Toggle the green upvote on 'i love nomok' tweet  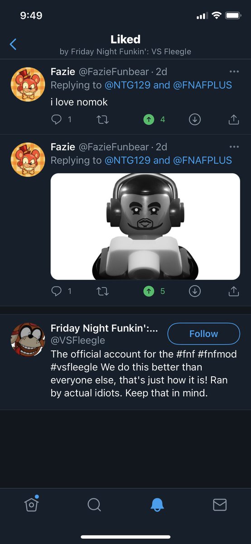[x=149, y=120]
